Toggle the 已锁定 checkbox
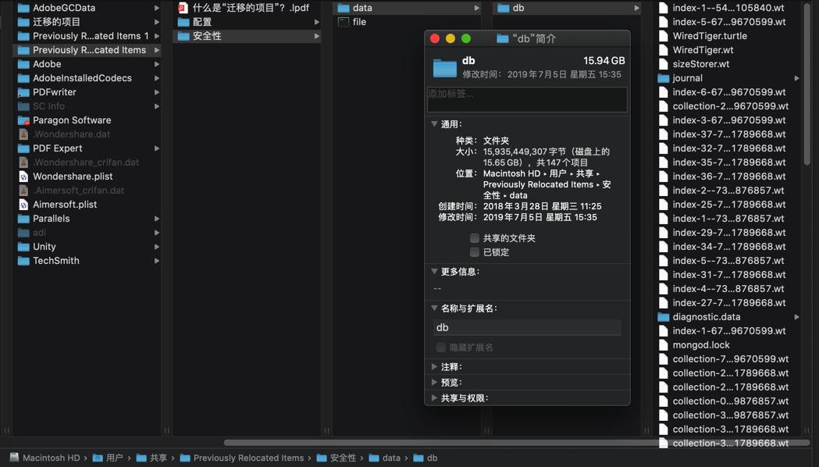819x467 pixels. [474, 252]
